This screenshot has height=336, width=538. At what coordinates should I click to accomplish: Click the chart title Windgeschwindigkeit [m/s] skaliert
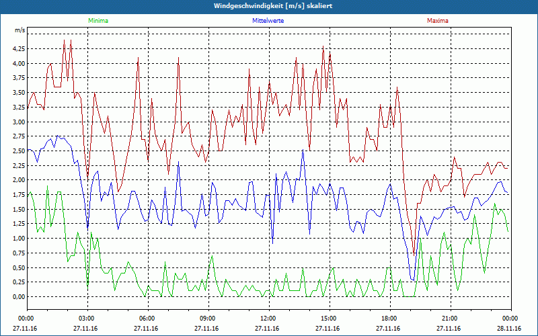[x=273, y=6]
